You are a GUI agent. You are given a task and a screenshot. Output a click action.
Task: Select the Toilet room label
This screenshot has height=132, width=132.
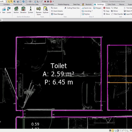pos(59,66)
